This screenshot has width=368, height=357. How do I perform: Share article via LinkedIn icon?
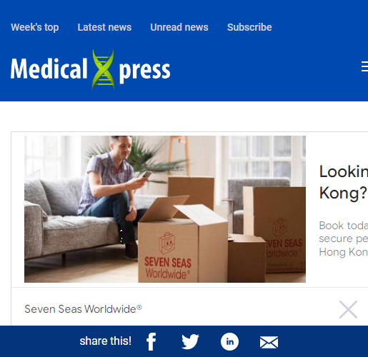pos(229,342)
